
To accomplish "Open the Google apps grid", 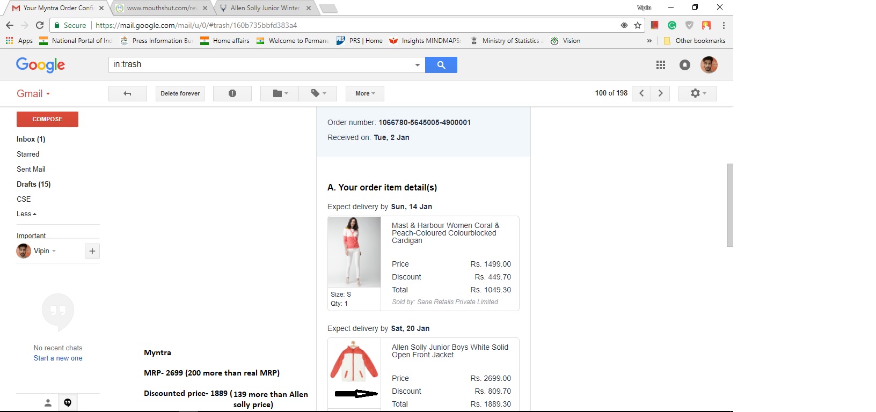I will click(x=660, y=65).
